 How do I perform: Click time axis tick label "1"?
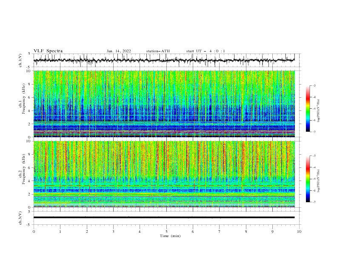coord(60,232)
